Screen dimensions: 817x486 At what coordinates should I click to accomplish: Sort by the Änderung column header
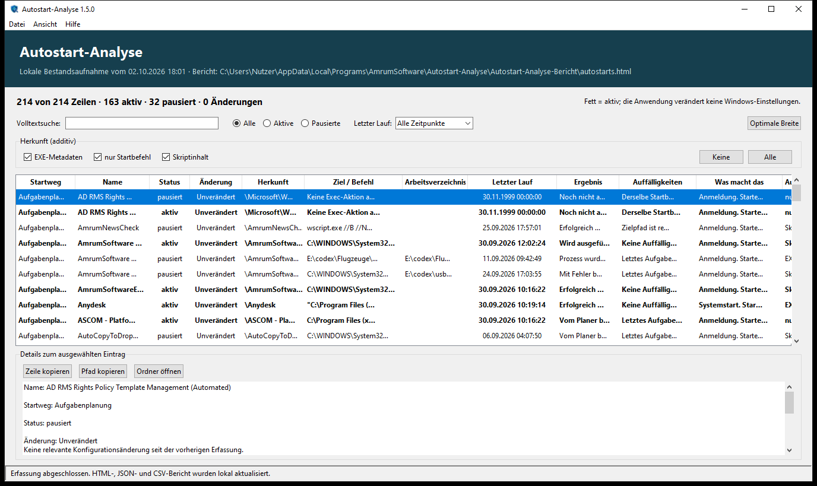[x=216, y=182]
